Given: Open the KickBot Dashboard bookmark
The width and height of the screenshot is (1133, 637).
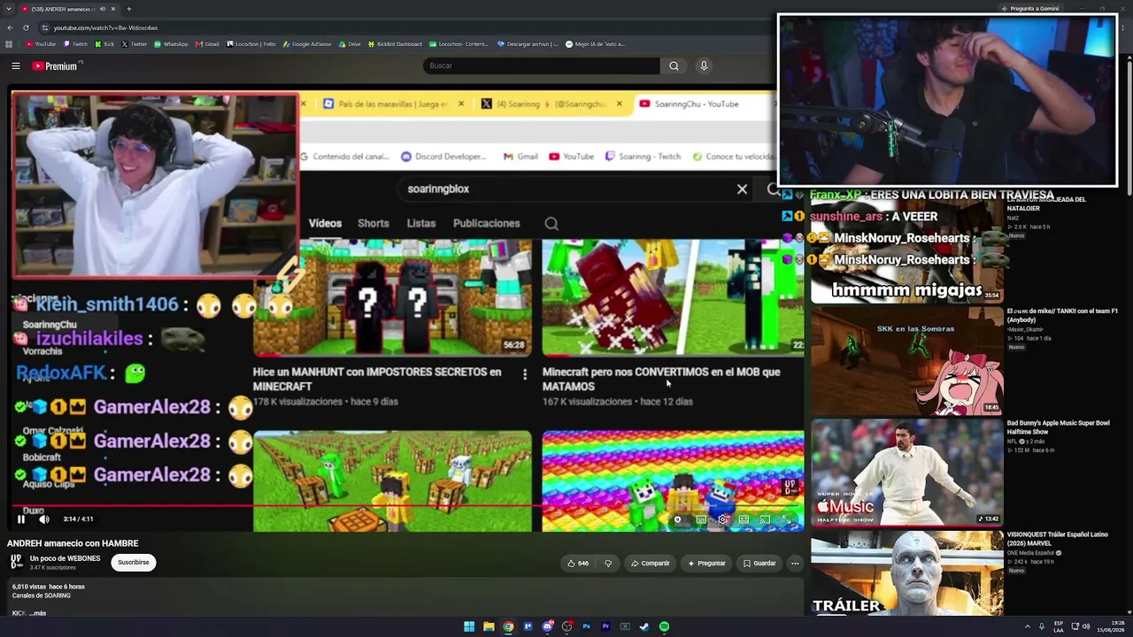Looking at the screenshot, I should pyautogui.click(x=395, y=44).
